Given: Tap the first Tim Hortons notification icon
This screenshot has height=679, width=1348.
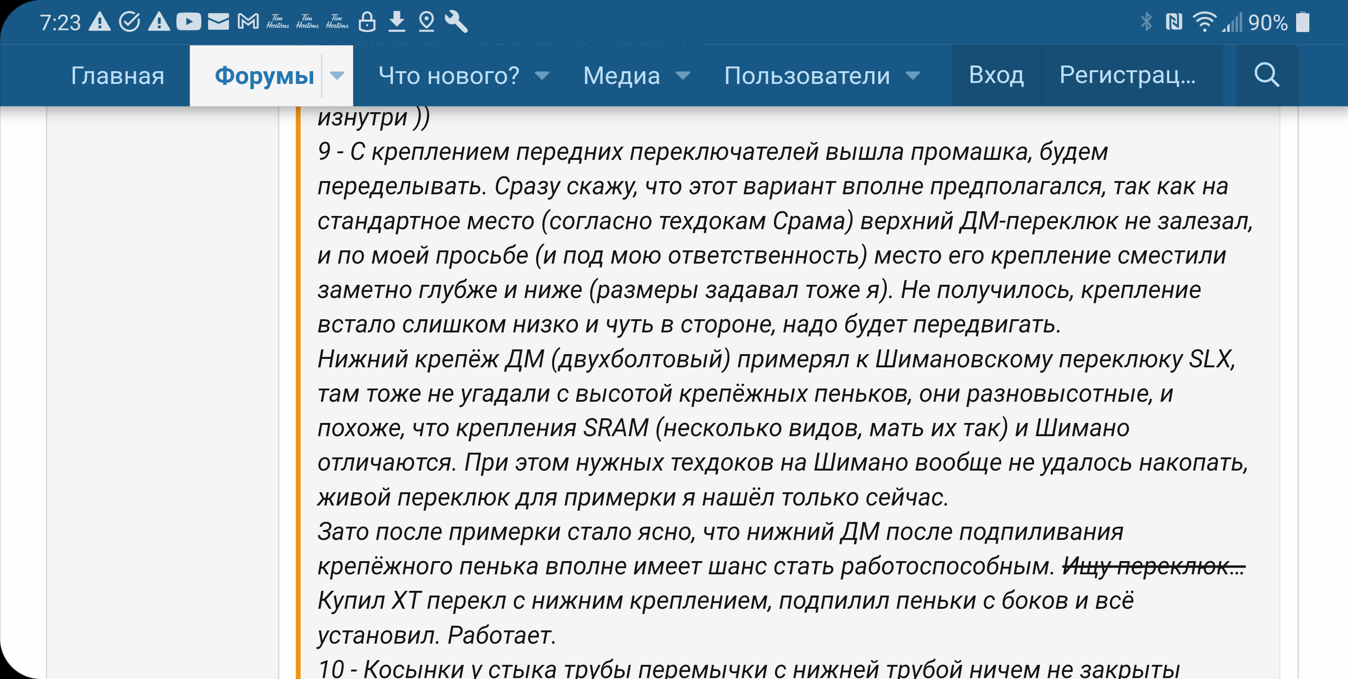Looking at the screenshot, I should click(277, 22).
